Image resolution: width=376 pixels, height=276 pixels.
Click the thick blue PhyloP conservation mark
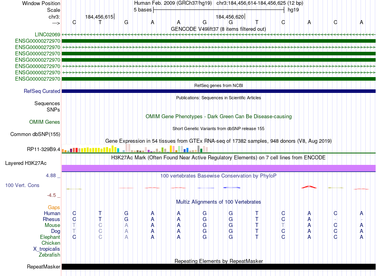coord(232,187)
